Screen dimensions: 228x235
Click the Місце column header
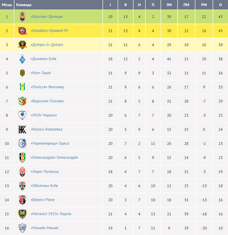click(7, 5)
